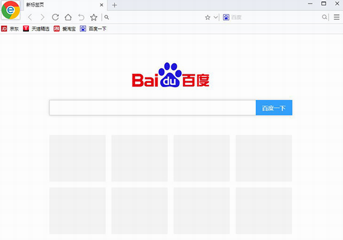Screen dimensions: 343x240
Task: Go back with the back arrow
Action: (30, 17)
